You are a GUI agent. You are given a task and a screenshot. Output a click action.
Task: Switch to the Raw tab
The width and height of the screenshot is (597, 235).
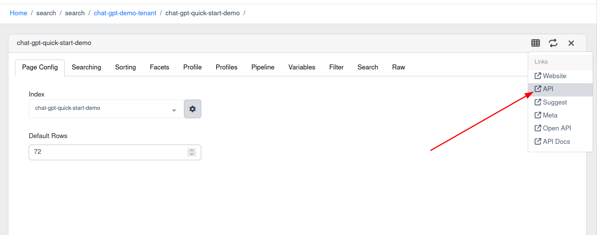[398, 68]
